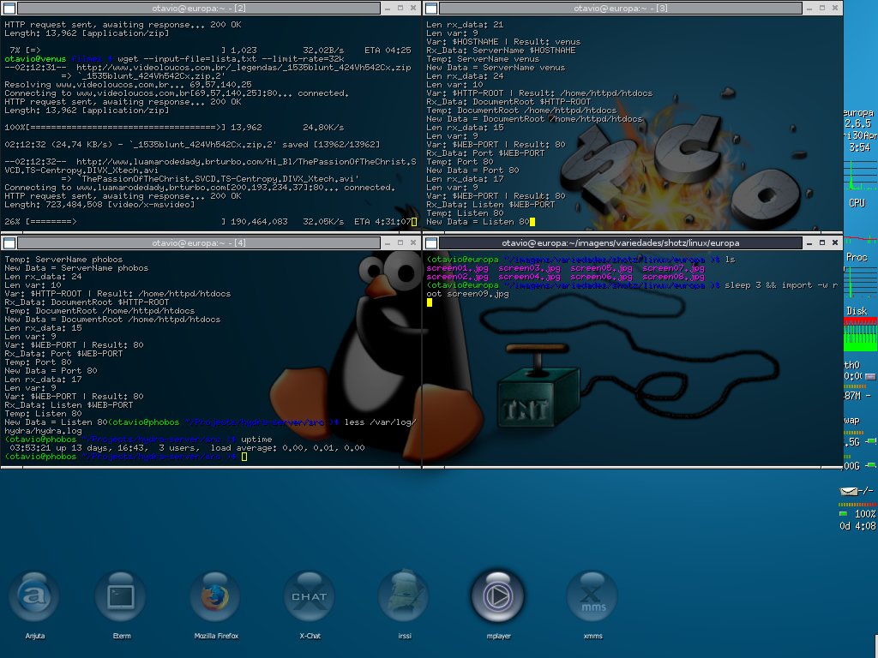Open the X-Chat launcher icon
This screenshot has width=878, height=658.
(x=309, y=597)
